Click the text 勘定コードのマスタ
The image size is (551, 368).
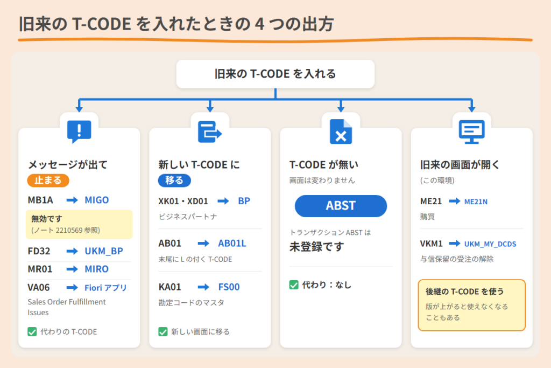tap(191, 303)
